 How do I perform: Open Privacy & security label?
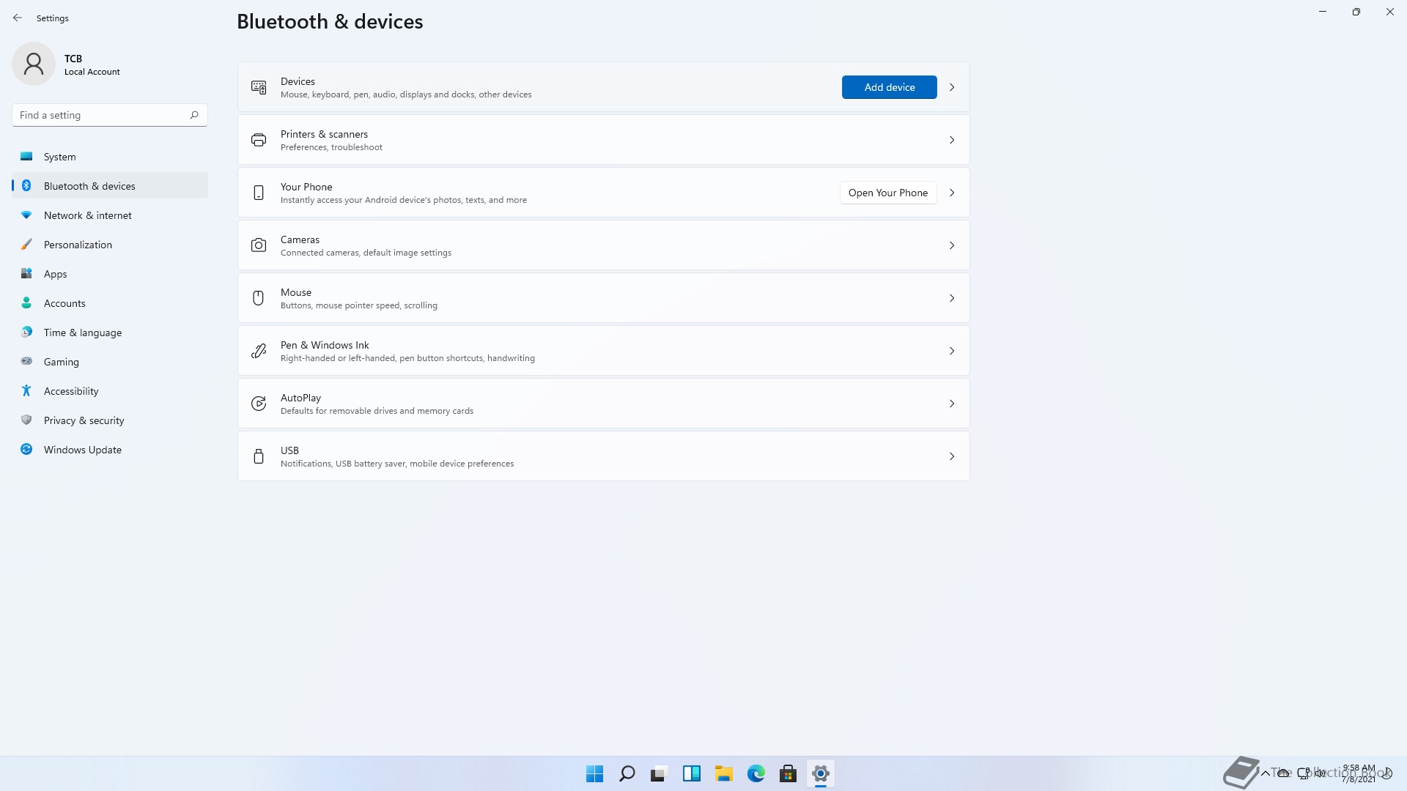[x=84, y=420]
